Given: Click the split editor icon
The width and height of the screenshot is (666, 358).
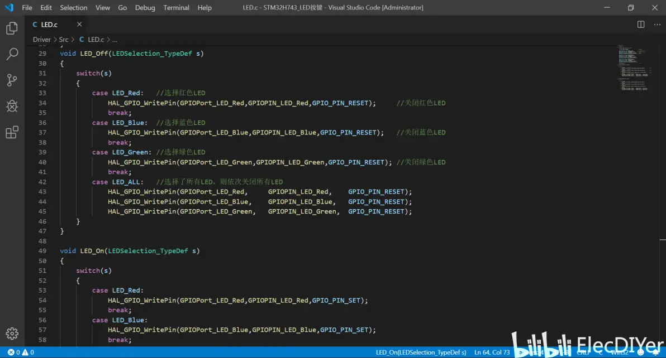Looking at the screenshot, I should (x=641, y=25).
